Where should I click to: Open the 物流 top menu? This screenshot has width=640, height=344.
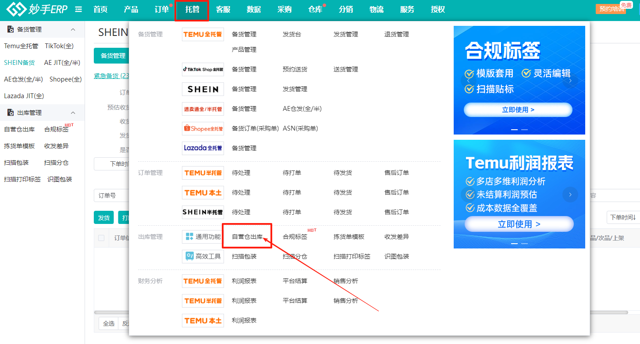377,10
